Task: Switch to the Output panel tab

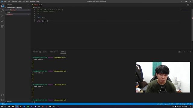Action: 45,52
